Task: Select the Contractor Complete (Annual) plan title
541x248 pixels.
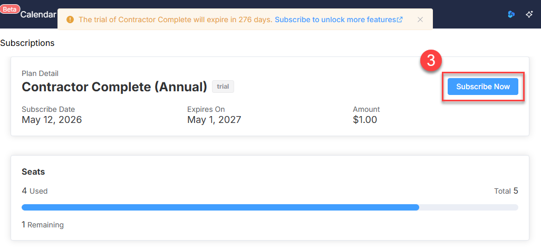Action: coord(114,87)
